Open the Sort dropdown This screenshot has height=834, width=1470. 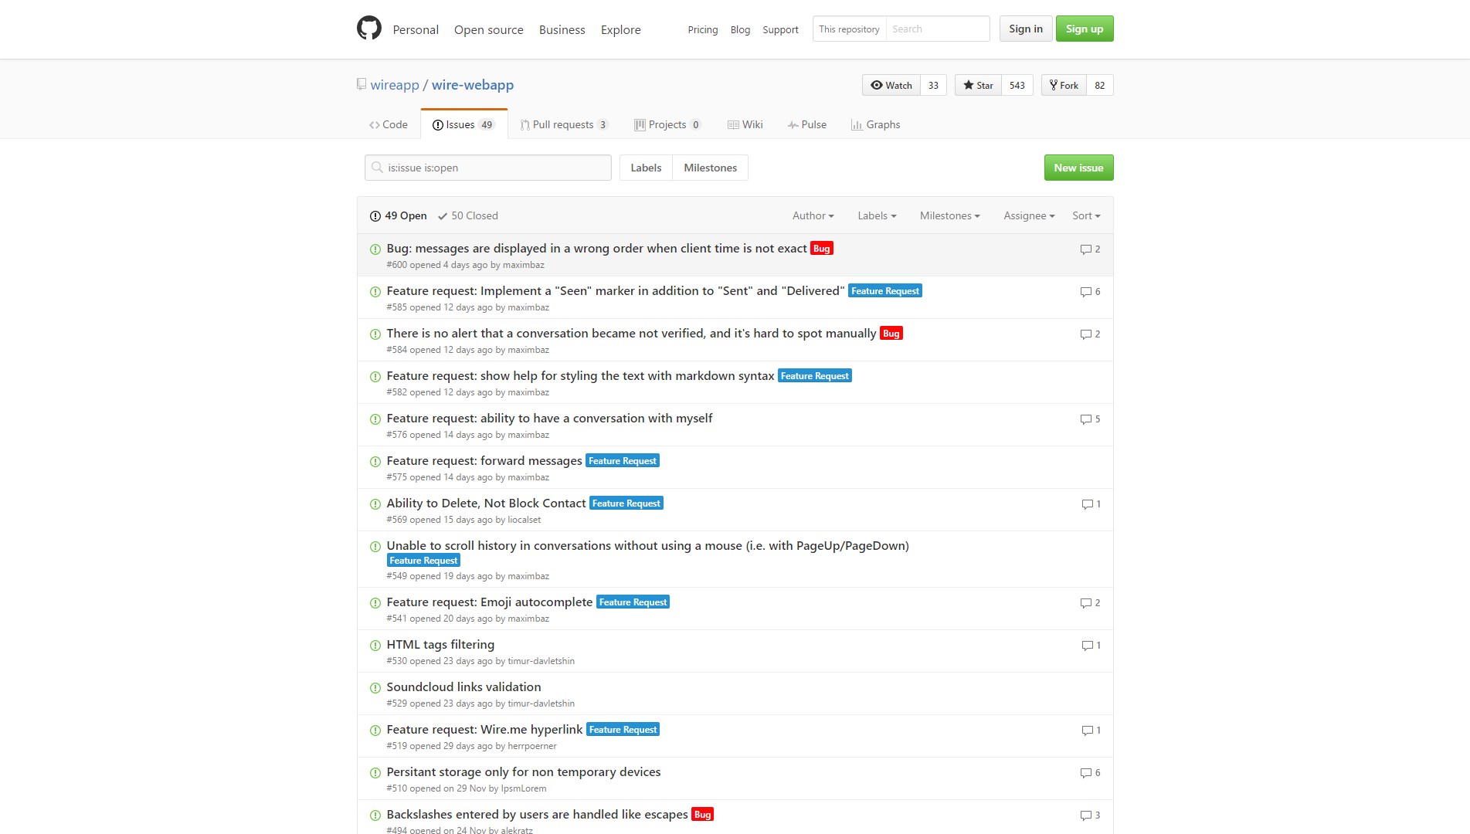[x=1086, y=216]
